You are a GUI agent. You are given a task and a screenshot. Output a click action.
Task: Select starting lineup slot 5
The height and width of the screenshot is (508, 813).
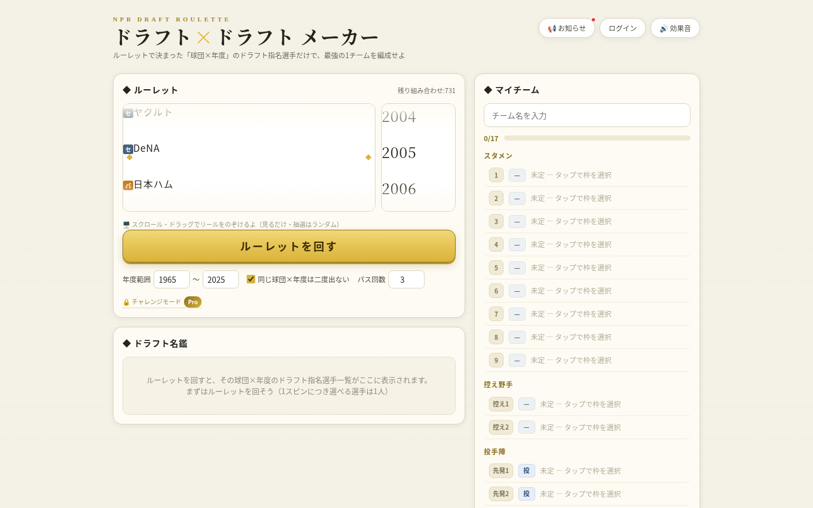tap(587, 268)
